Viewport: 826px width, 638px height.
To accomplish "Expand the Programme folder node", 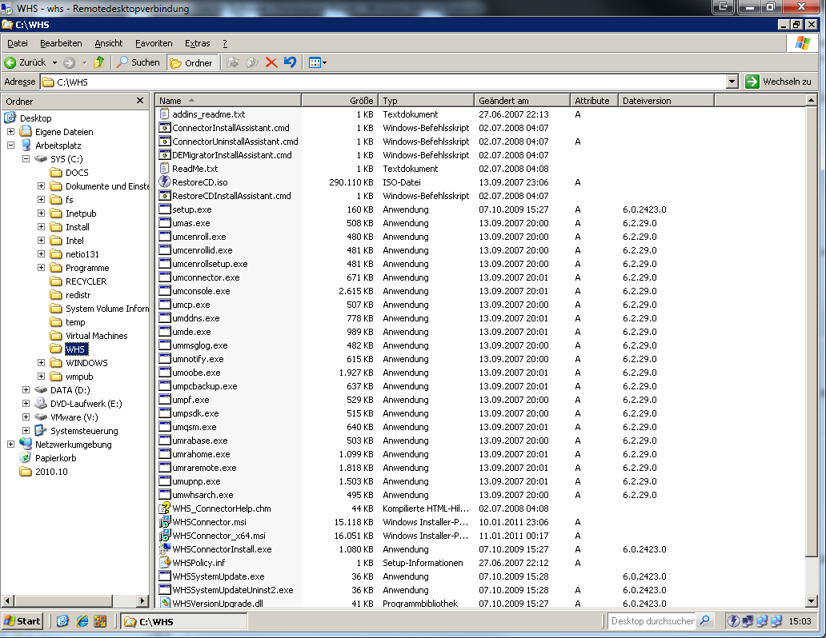I will (x=41, y=267).
